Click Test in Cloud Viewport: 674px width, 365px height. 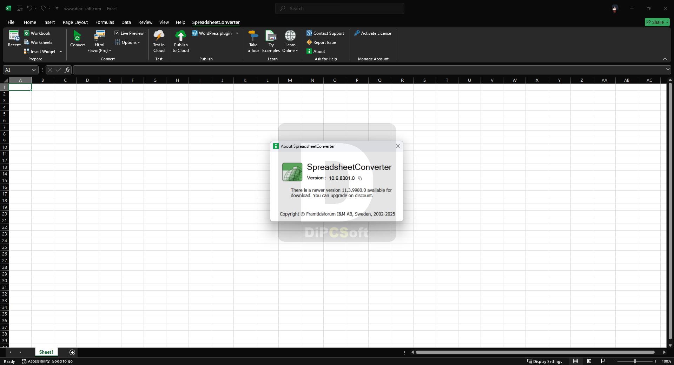point(159,41)
